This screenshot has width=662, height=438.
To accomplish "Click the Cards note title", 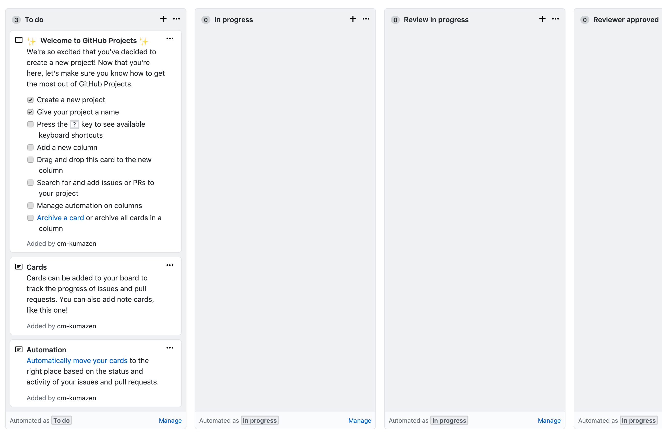I will pos(37,267).
